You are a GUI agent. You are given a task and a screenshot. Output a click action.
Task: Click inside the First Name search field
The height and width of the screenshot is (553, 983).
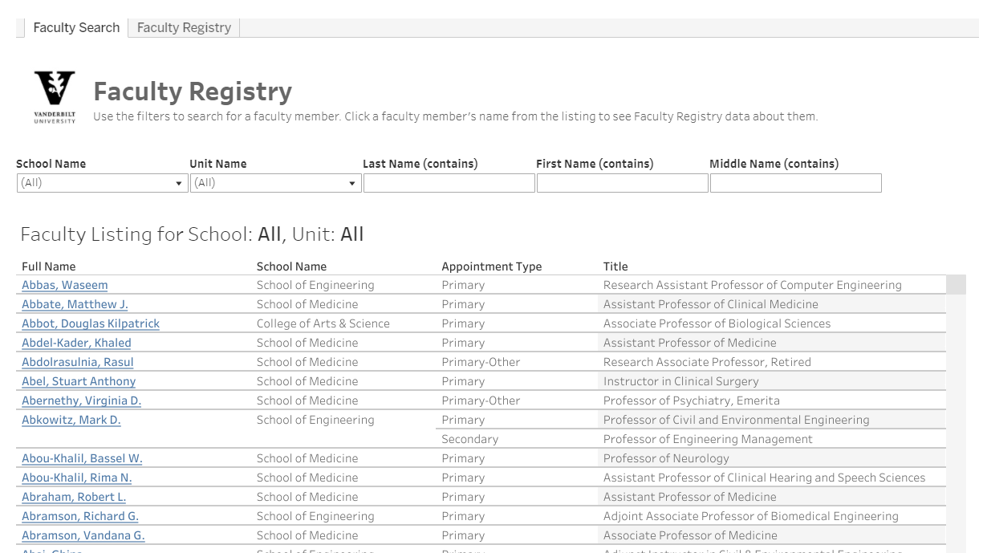622,183
